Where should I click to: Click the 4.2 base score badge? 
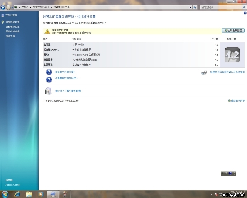pos(232,55)
